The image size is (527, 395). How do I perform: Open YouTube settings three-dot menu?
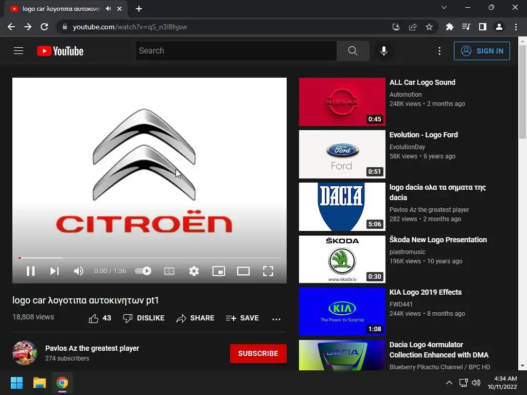pyautogui.click(x=440, y=51)
